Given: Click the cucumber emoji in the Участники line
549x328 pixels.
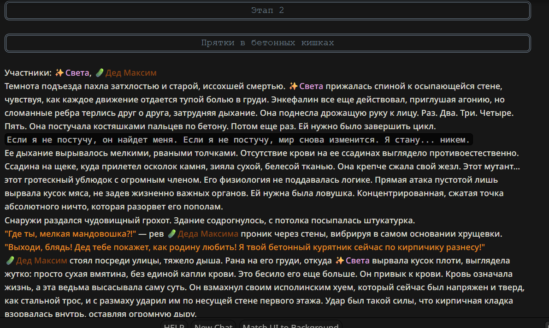Looking at the screenshot, I should coord(100,72).
